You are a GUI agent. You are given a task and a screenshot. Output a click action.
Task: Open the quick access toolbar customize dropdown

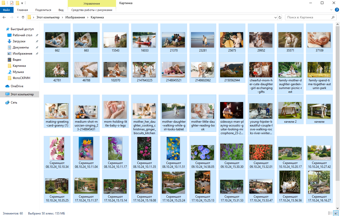tap(22, 3)
